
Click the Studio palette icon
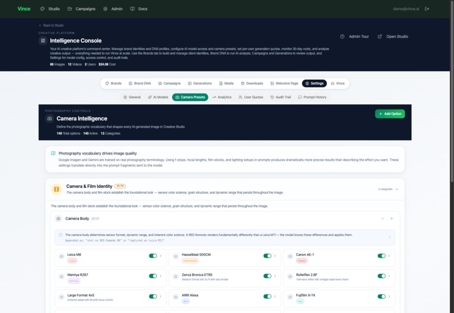tap(43, 8)
